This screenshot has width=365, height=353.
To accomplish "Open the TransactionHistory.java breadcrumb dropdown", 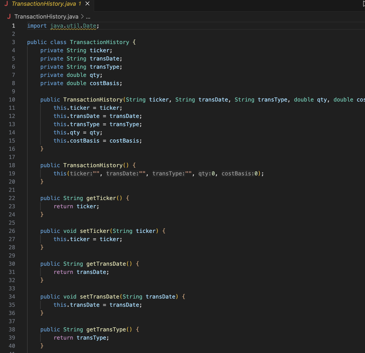I will tap(47, 16).
